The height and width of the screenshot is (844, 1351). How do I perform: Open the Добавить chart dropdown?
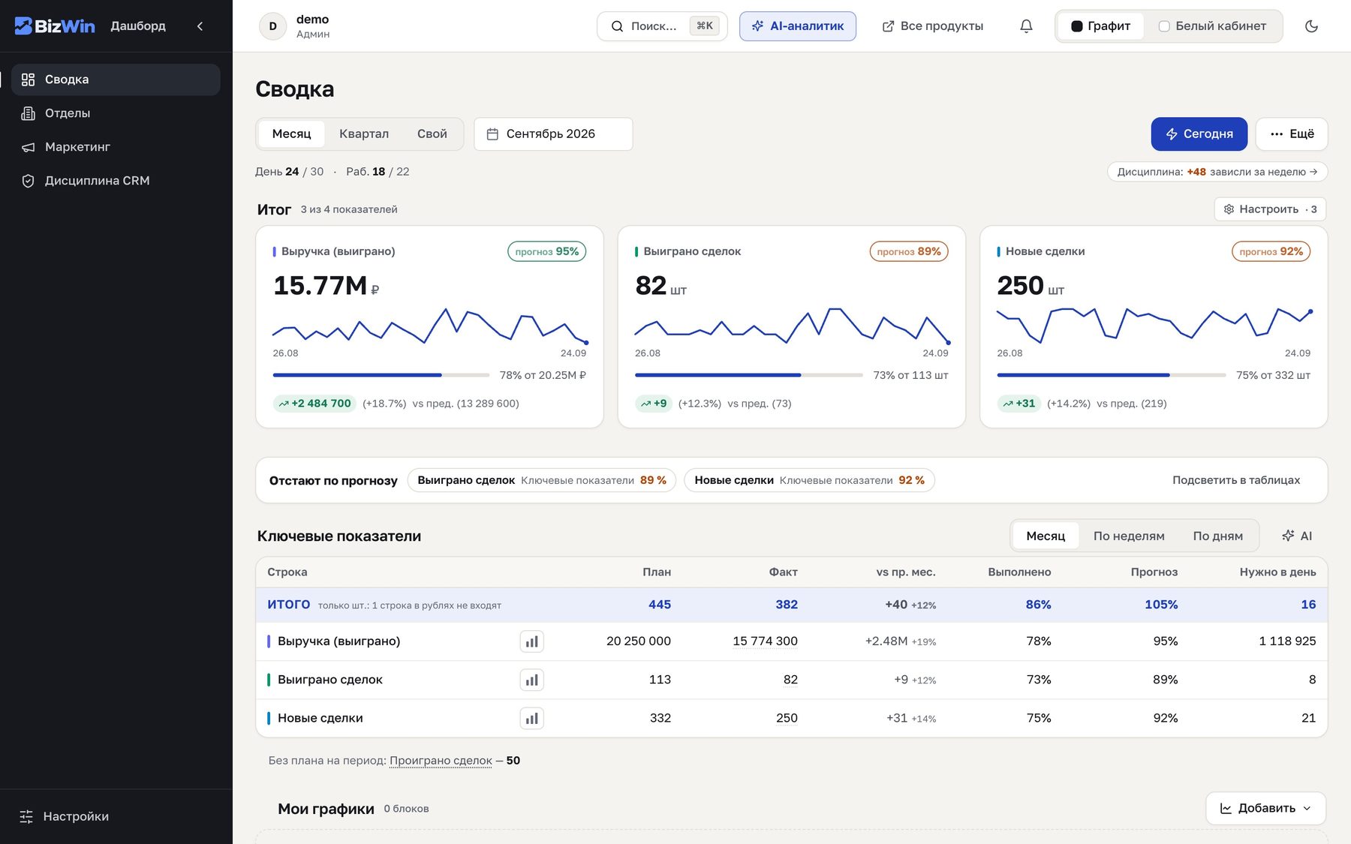[1265, 808]
